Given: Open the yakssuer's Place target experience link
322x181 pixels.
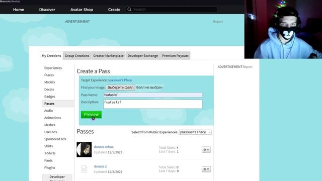Looking at the screenshot, I should click(120, 80).
